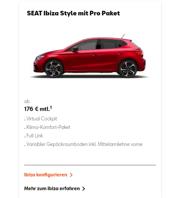The width and height of the screenshot is (186, 198).
Task: Click the red SEAT Ibiza car image
Action: coord(90,56)
